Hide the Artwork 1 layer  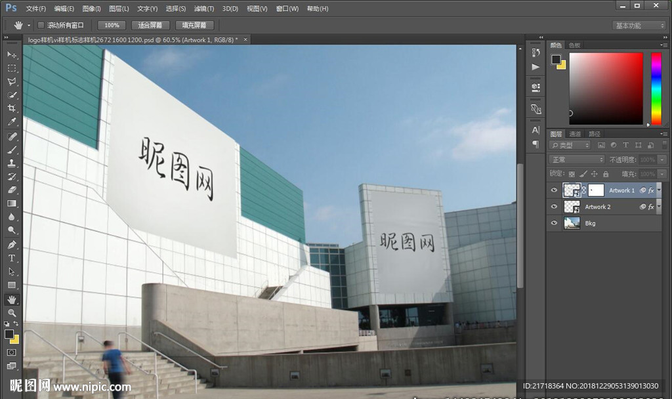coord(554,190)
